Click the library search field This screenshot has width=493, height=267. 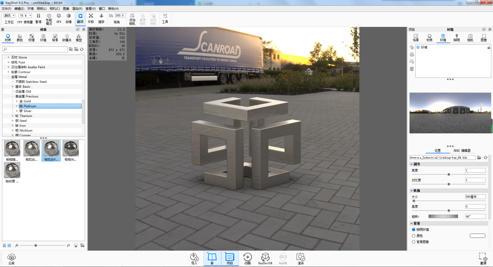click(35, 49)
